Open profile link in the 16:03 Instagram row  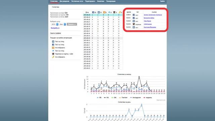[x=148, y=24]
